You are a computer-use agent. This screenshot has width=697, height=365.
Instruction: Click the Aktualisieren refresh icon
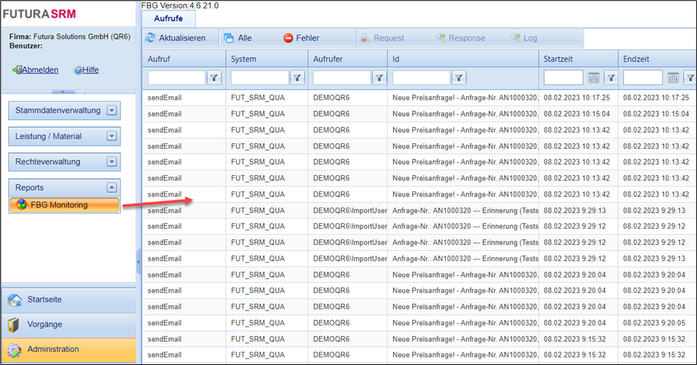[x=151, y=38]
